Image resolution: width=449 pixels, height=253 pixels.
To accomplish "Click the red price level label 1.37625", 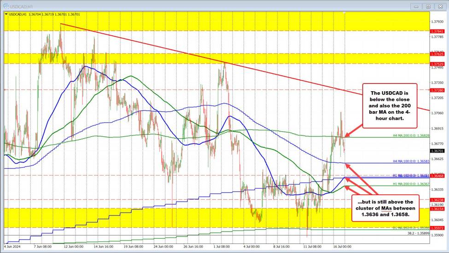I will click(437, 54).
